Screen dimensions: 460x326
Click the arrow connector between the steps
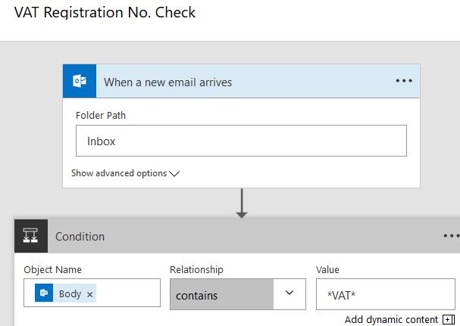coord(242,203)
